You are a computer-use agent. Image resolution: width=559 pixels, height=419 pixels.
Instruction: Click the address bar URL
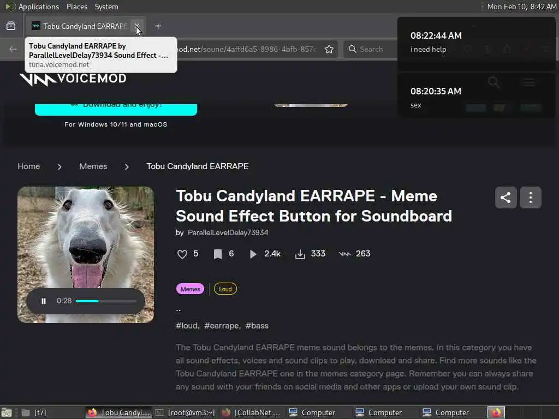[246, 49]
